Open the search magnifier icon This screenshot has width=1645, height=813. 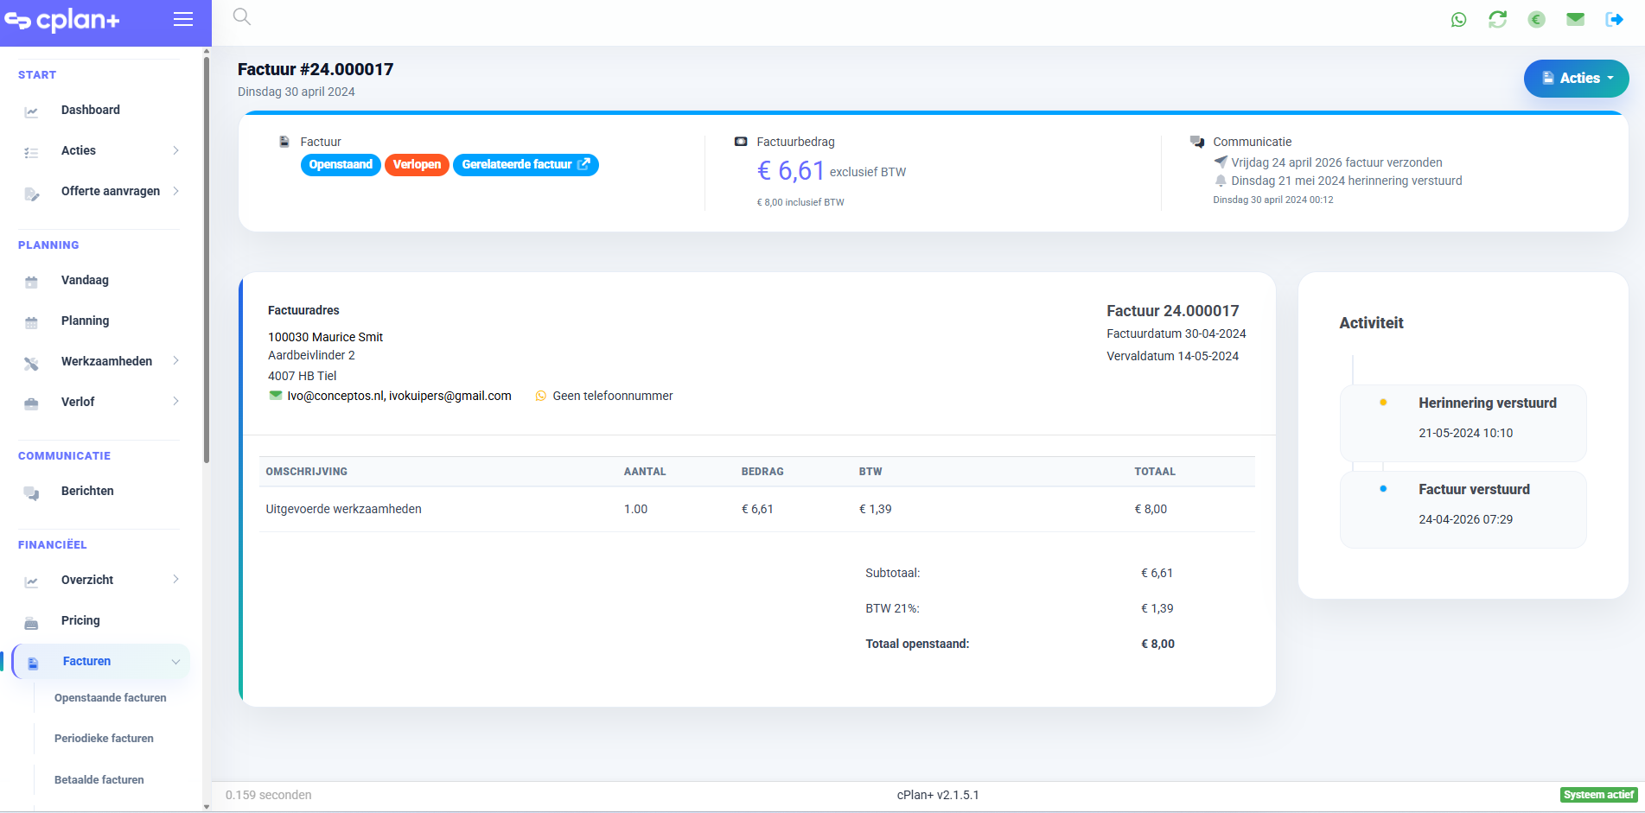pyautogui.click(x=242, y=16)
